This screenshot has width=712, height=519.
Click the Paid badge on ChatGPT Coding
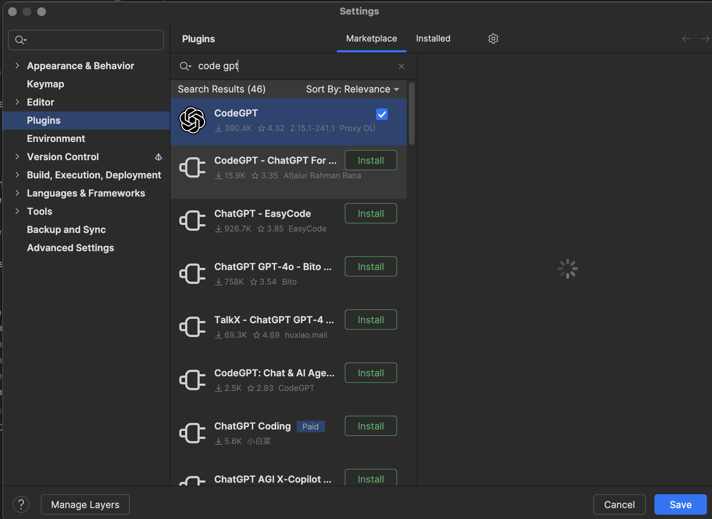[x=310, y=427]
